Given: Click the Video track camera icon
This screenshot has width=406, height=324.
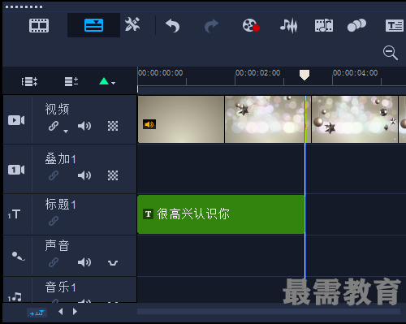Looking at the screenshot, I should (16, 120).
